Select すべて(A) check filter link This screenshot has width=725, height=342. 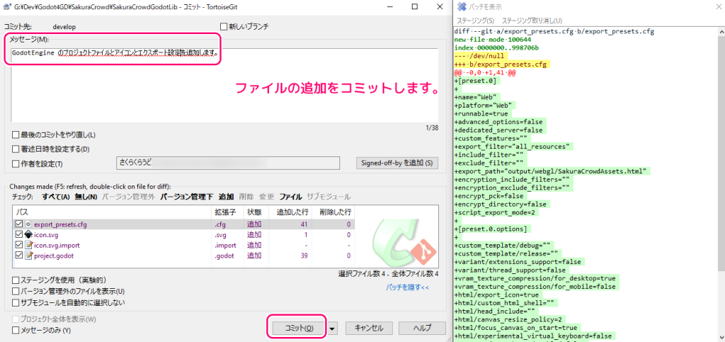coord(55,196)
